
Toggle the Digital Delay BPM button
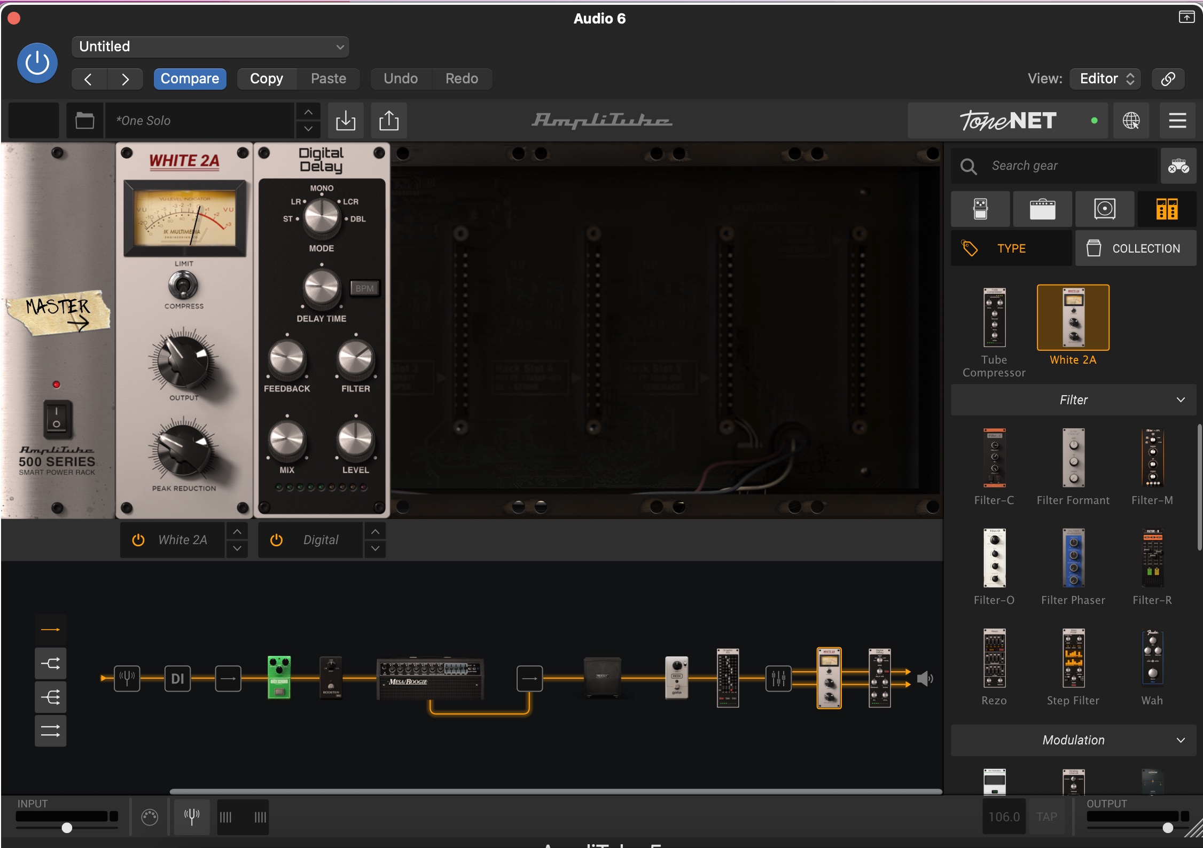point(365,288)
